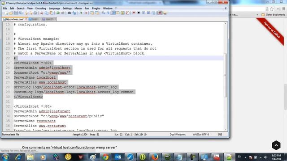The height and width of the screenshot is (161, 287).
Task: Click the Windows Start button
Action: [6, 157]
